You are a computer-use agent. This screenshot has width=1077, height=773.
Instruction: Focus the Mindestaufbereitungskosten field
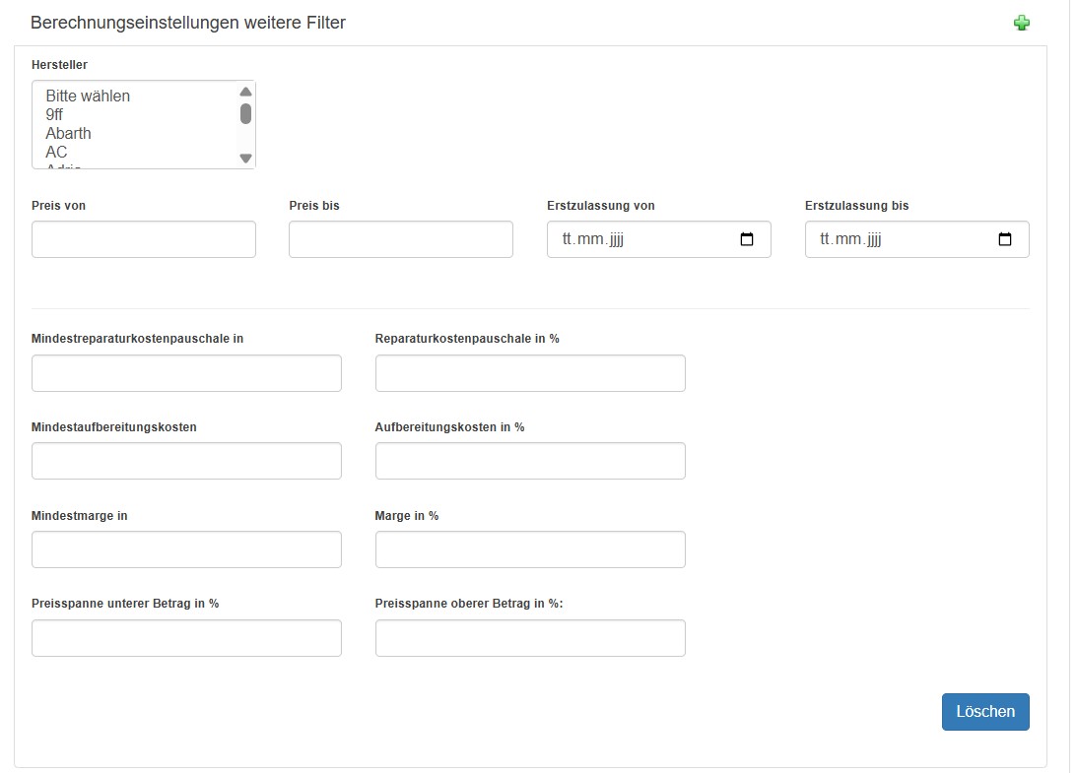pos(186,461)
